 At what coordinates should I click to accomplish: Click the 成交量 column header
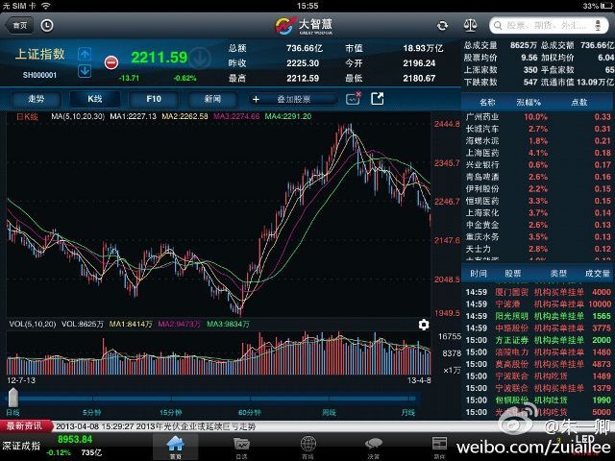(598, 274)
